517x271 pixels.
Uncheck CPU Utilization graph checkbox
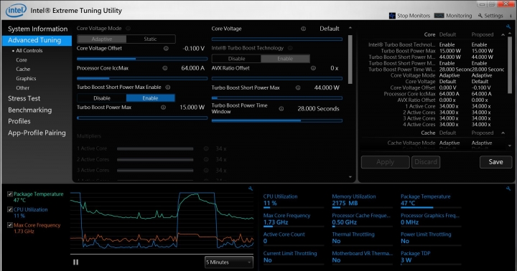click(10, 209)
